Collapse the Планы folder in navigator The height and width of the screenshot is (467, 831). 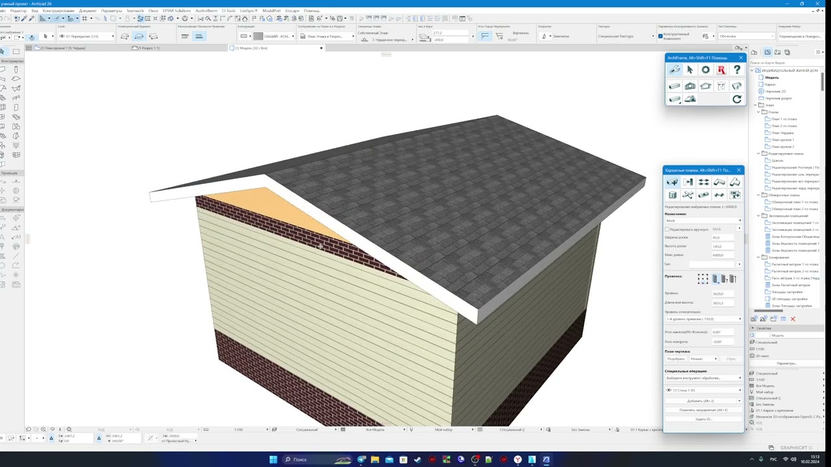(758, 112)
